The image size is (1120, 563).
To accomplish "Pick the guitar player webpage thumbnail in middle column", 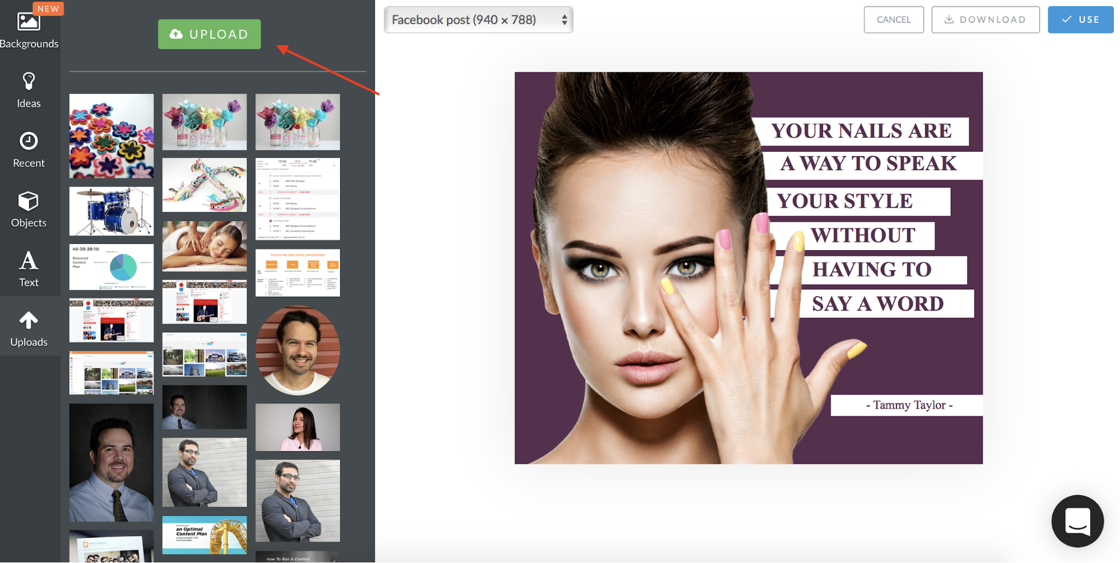I will [x=205, y=302].
